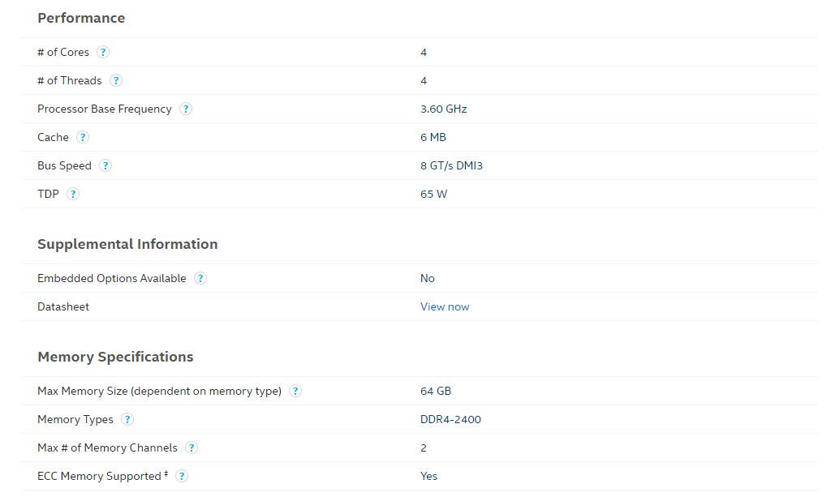The height and width of the screenshot is (501, 827).
Task: Click the Performance section heading
Action: 81,18
